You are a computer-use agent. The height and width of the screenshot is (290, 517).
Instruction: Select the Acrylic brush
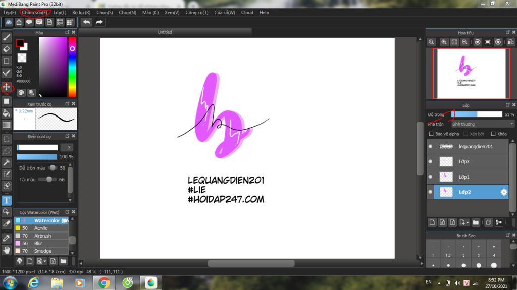(x=41, y=228)
